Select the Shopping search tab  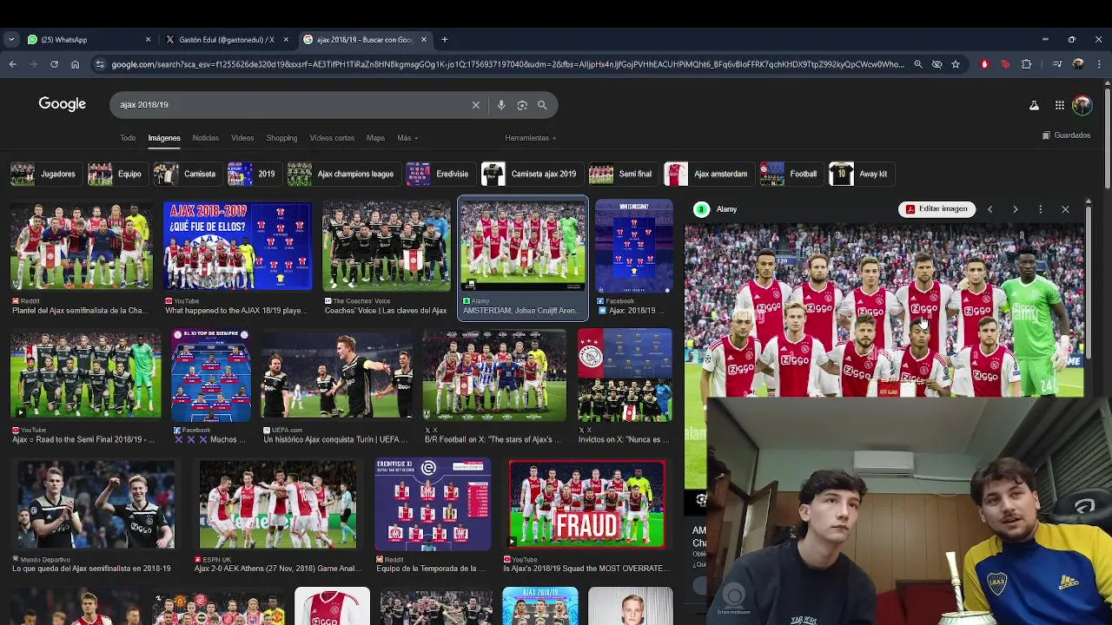pyautogui.click(x=281, y=138)
